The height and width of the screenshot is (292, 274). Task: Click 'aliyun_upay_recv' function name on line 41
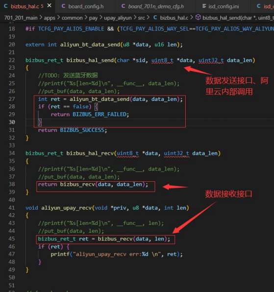pyautogui.click(x=66, y=208)
